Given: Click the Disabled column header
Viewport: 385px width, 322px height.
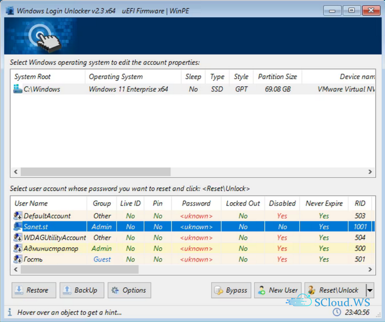Looking at the screenshot, I should click(282, 203).
